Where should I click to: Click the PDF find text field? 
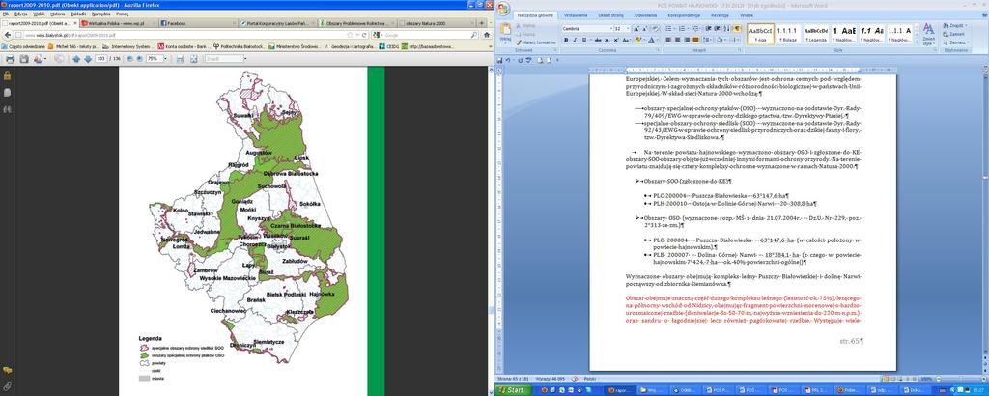[x=224, y=59]
